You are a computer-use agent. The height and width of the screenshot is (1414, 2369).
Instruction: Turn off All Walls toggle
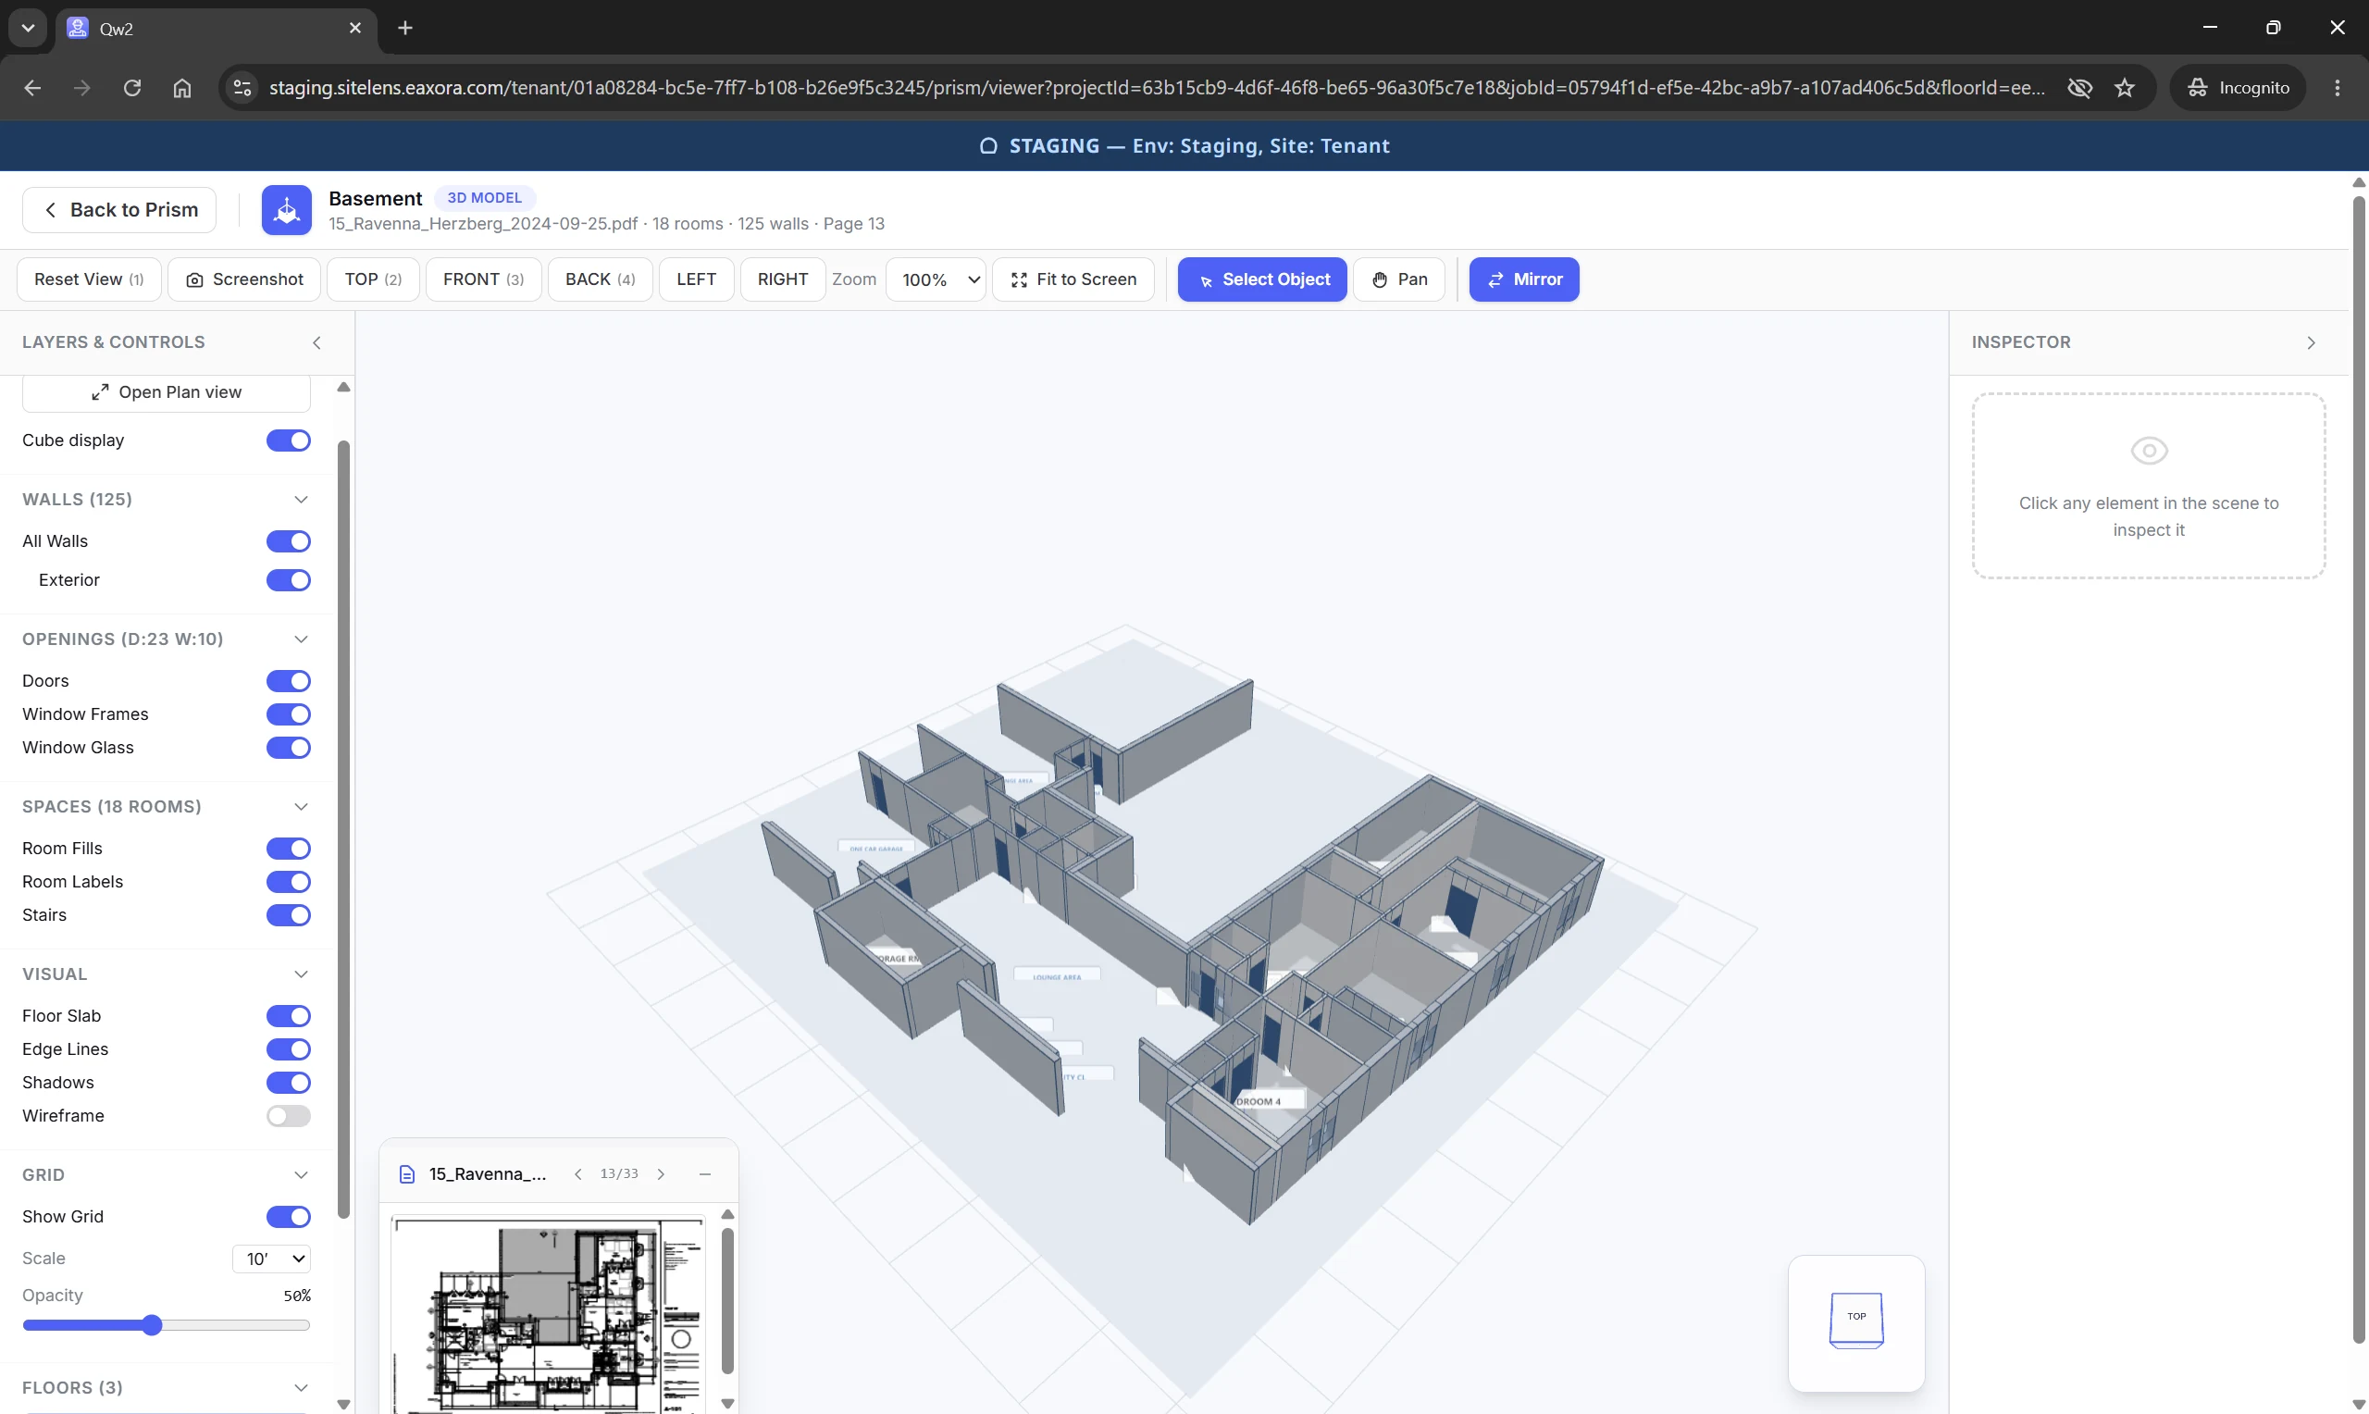click(x=289, y=541)
